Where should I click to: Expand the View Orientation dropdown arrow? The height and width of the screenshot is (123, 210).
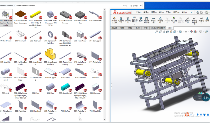coord(177,32)
